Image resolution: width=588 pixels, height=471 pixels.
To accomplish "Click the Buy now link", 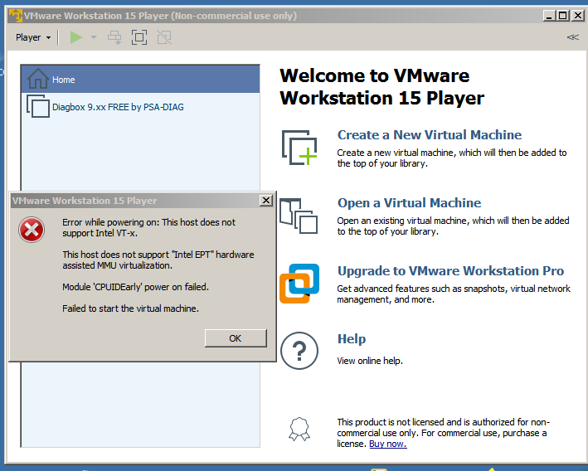I will pos(388,444).
